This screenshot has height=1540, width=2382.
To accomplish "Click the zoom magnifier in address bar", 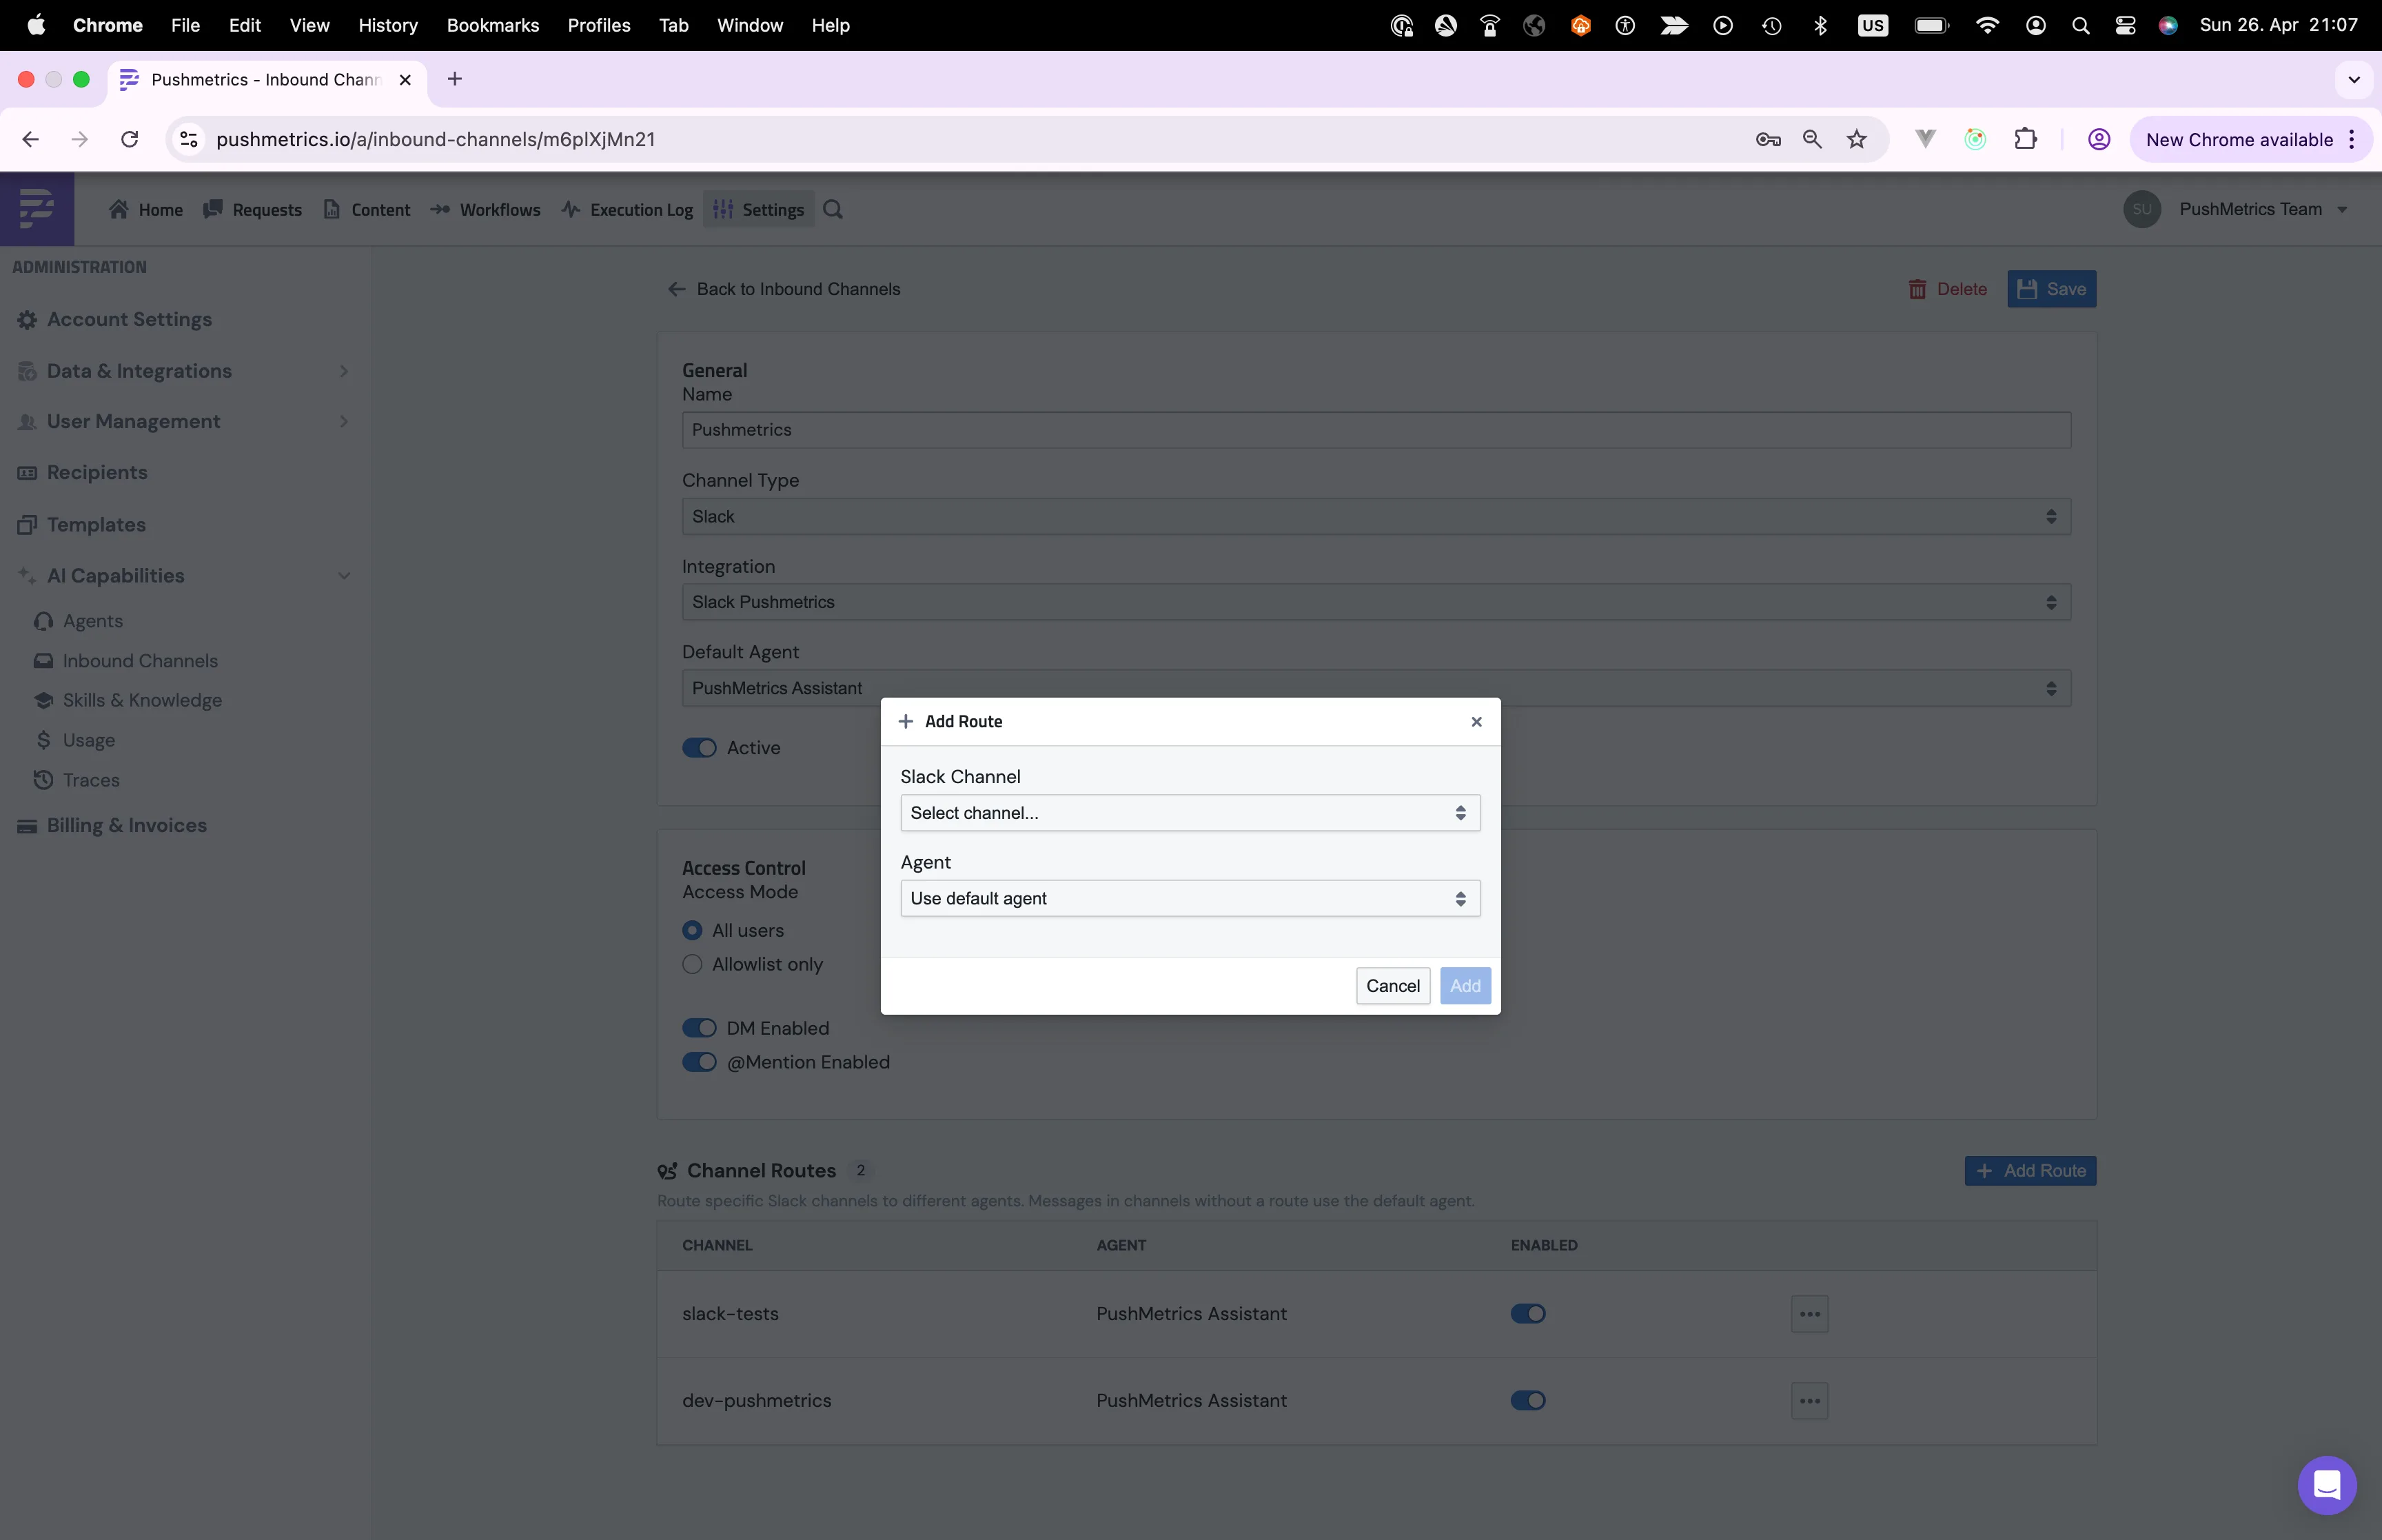I will point(1811,139).
